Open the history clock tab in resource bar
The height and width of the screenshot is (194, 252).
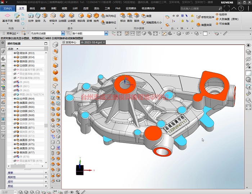3,128
